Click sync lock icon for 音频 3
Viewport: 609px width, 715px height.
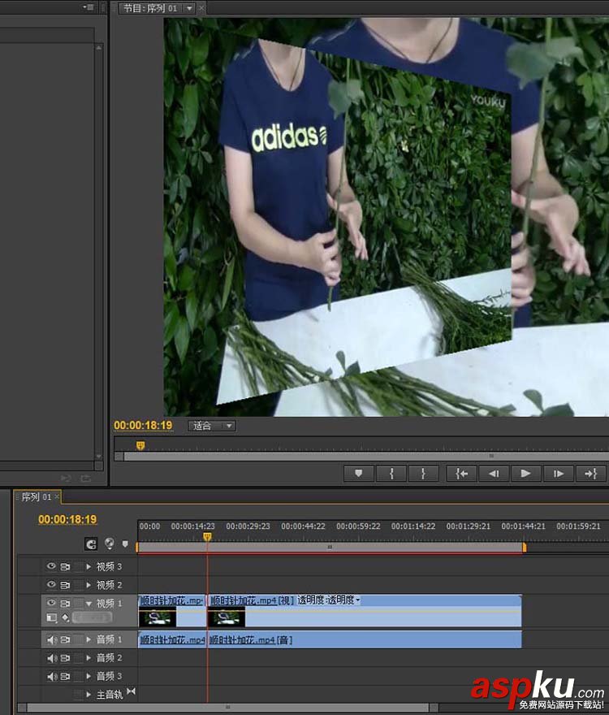point(65,676)
